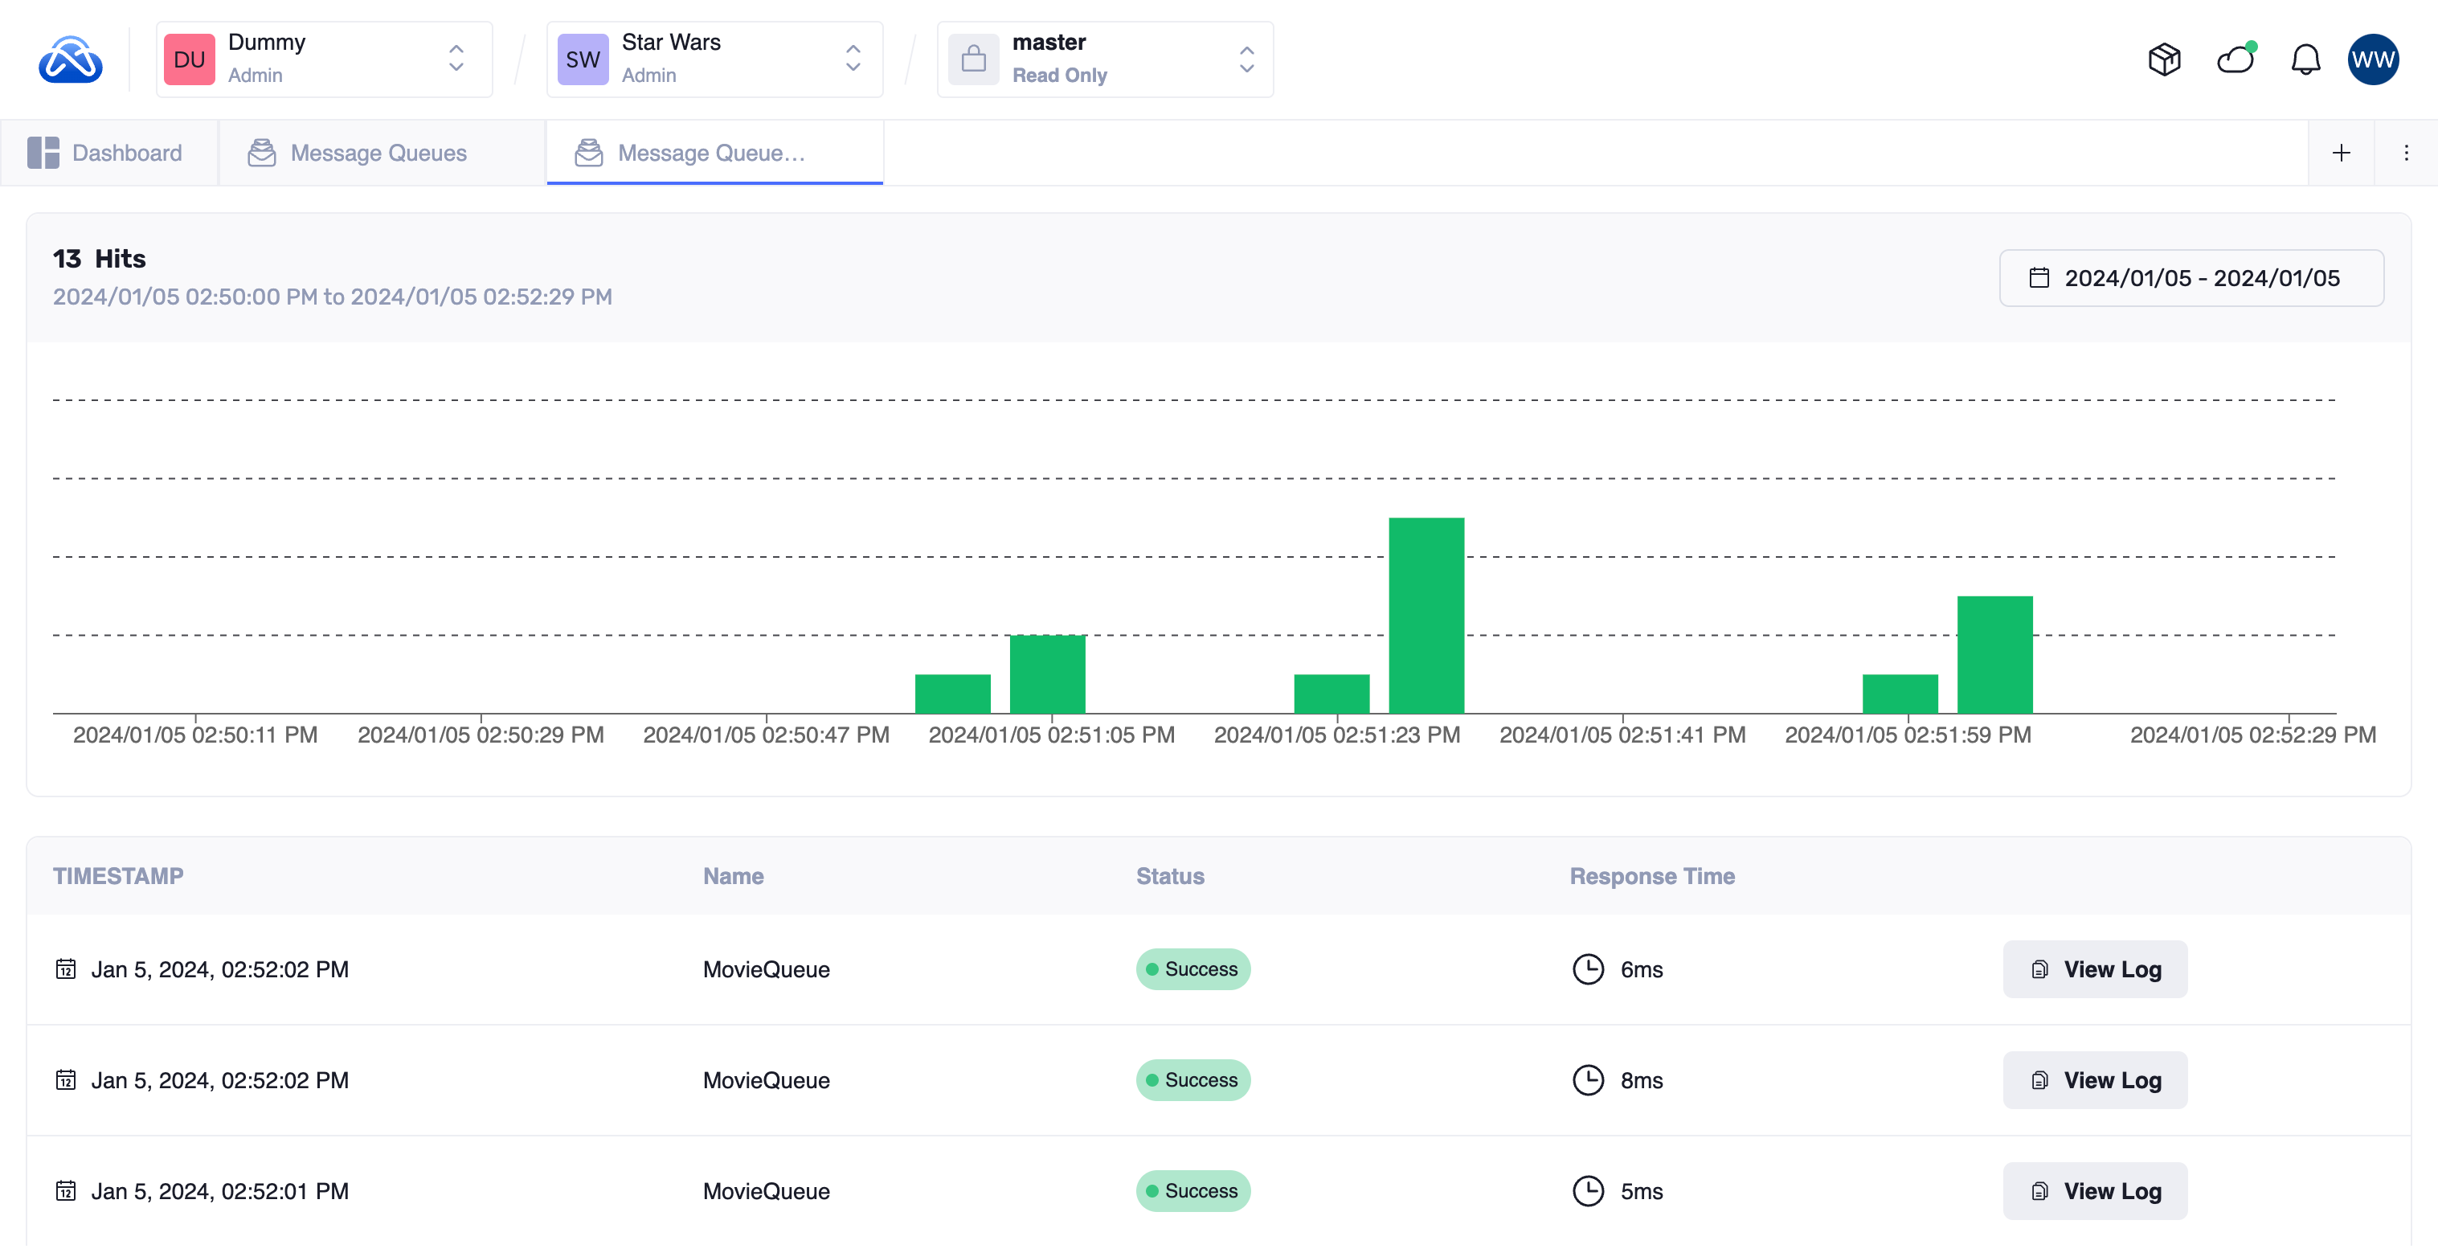View Log for the 5ms entry
The image size is (2438, 1257).
click(2094, 1189)
